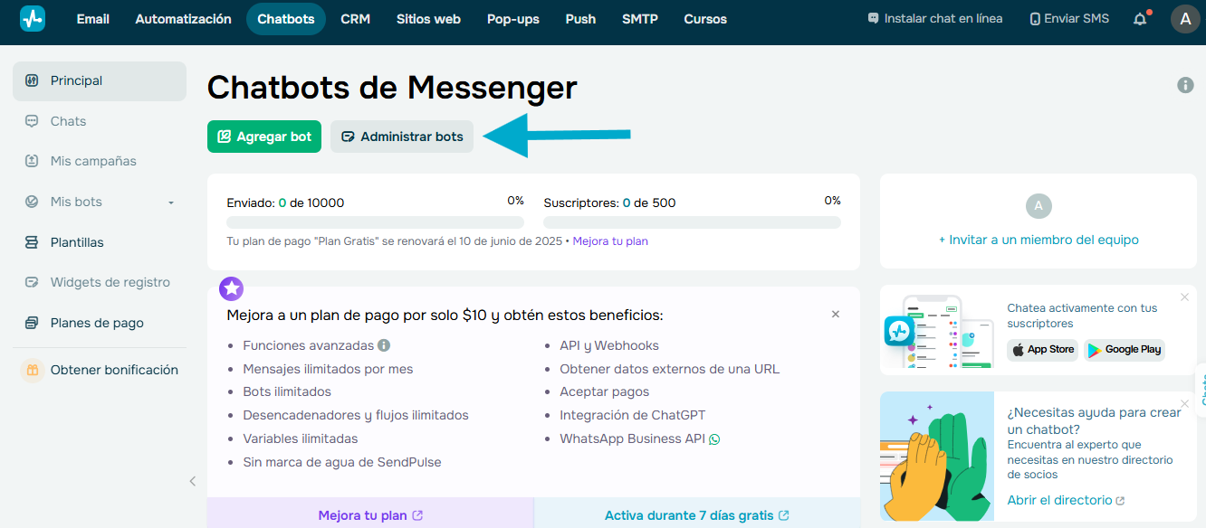The image size is (1206, 528).
Task: Click Activa durante 7 días gratis
Action: point(697,515)
